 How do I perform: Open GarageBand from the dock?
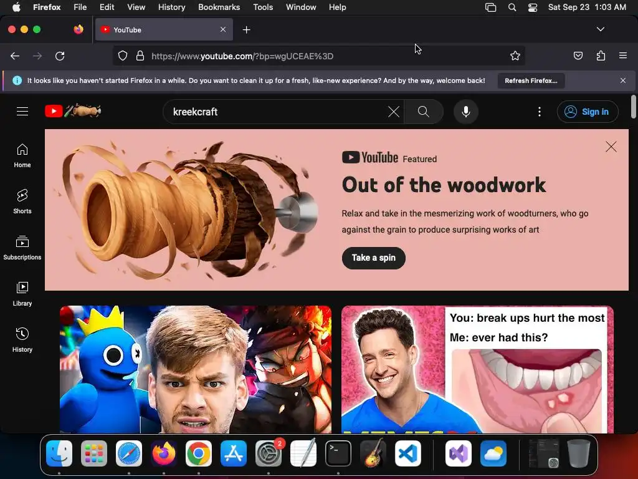click(x=373, y=453)
